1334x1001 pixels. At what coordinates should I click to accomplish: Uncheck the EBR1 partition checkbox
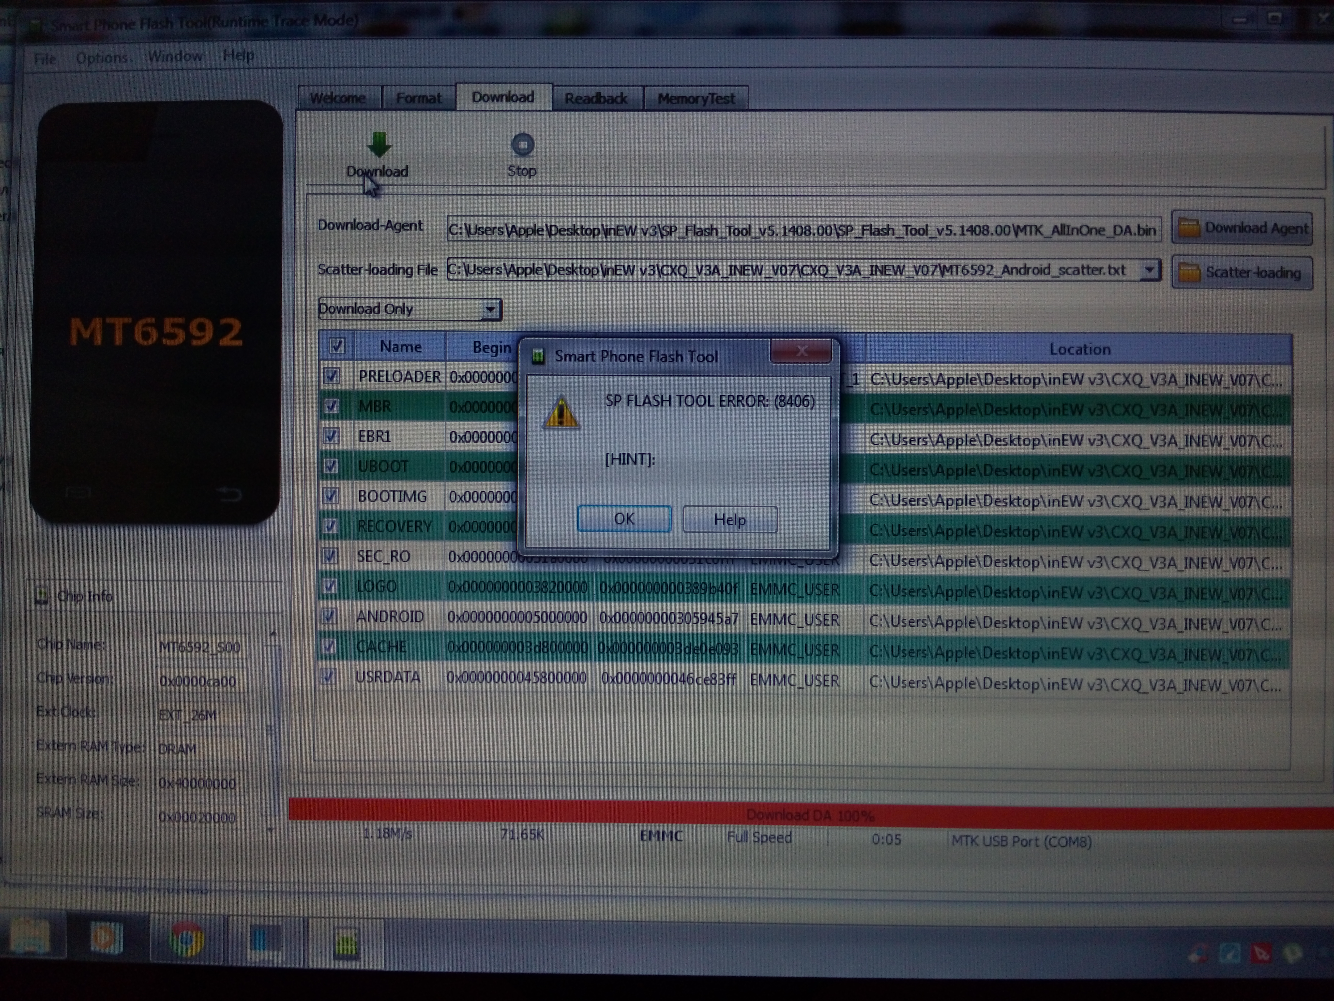pyautogui.click(x=331, y=436)
